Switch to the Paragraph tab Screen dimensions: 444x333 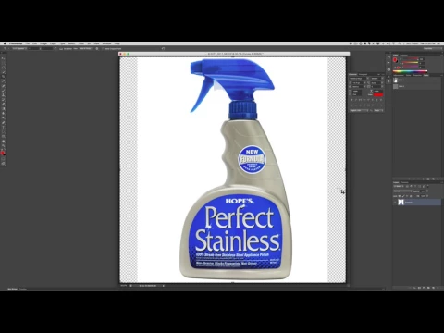[363, 74]
